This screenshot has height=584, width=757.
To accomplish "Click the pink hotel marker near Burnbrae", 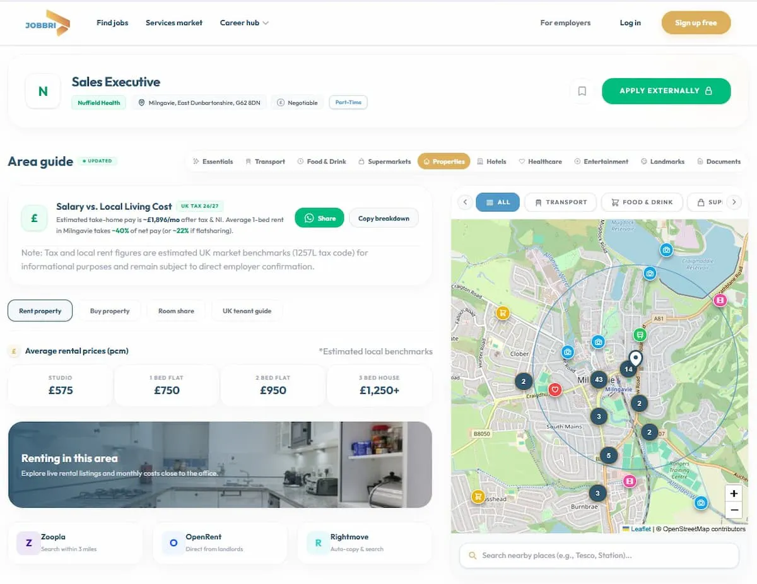I will click(x=629, y=481).
